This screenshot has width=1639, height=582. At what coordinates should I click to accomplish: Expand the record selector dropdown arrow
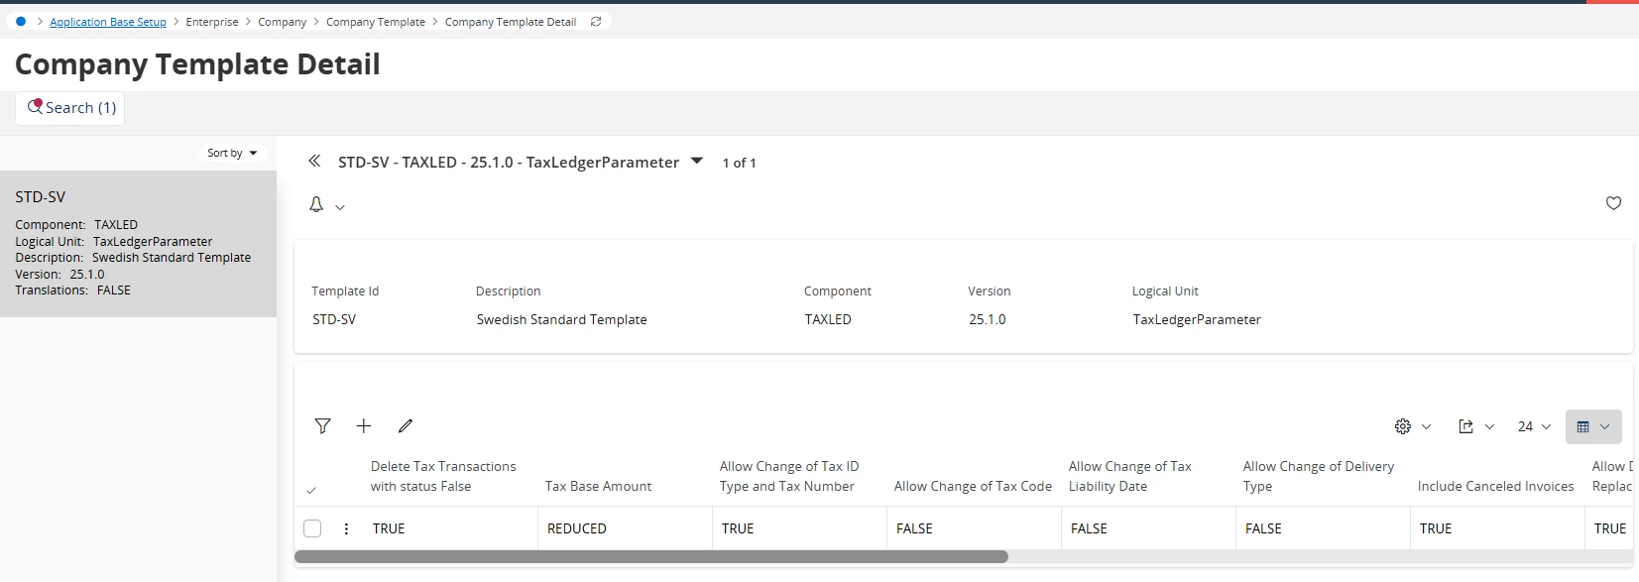click(x=697, y=161)
